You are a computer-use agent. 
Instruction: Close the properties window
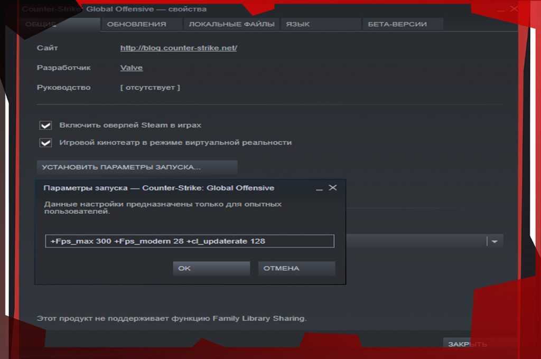pyautogui.click(x=514, y=8)
